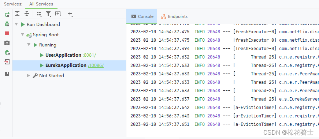Click the Debug bug icon in left strip
The width and height of the screenshot is (319, 139).
(7, 24)
